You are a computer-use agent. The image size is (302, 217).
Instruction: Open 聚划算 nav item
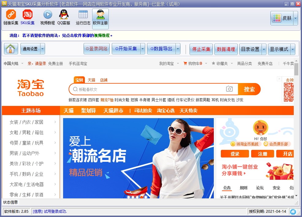click(89, 110)
